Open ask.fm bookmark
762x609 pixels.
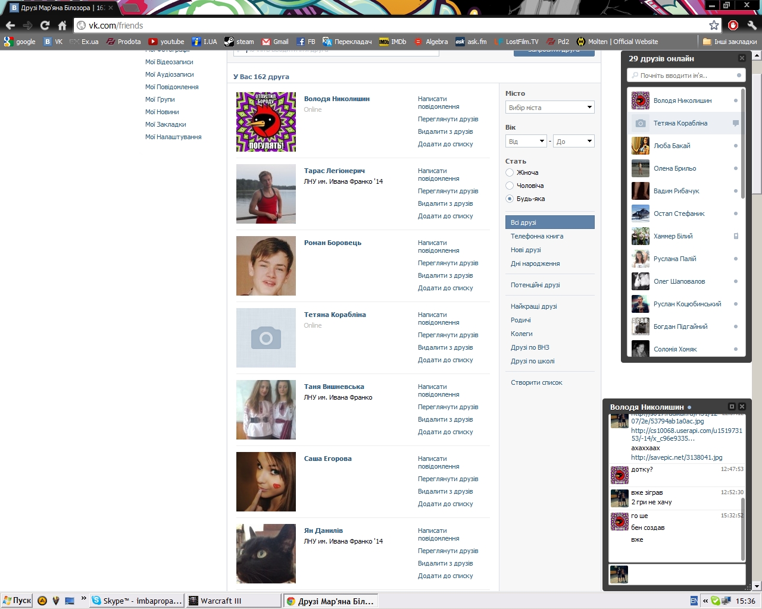471,42
